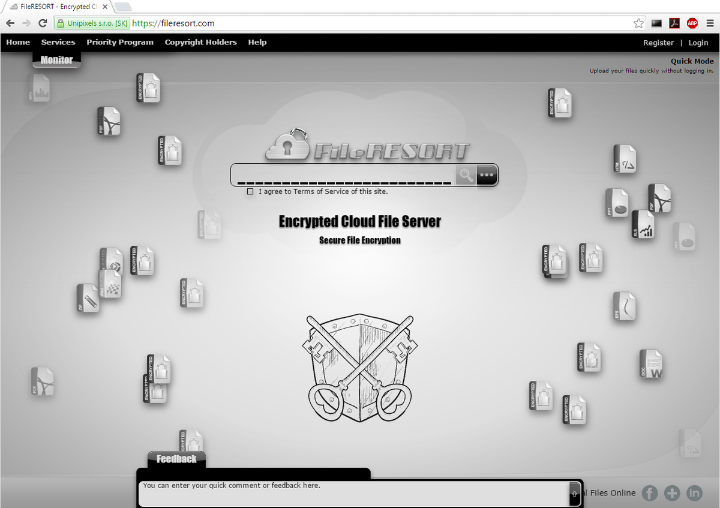Open the AdBlock Plus extension icon

click(x=692, y=23)
